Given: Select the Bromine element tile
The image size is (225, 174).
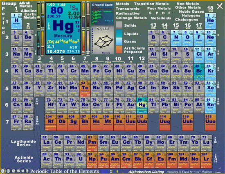Looking at the screenshot, I should (199, 72).
